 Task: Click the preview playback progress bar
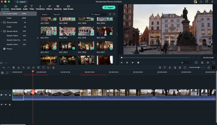156,57
